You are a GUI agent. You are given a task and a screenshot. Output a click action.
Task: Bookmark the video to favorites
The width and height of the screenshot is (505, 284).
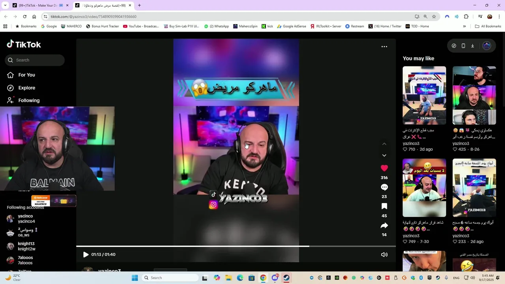384,206
